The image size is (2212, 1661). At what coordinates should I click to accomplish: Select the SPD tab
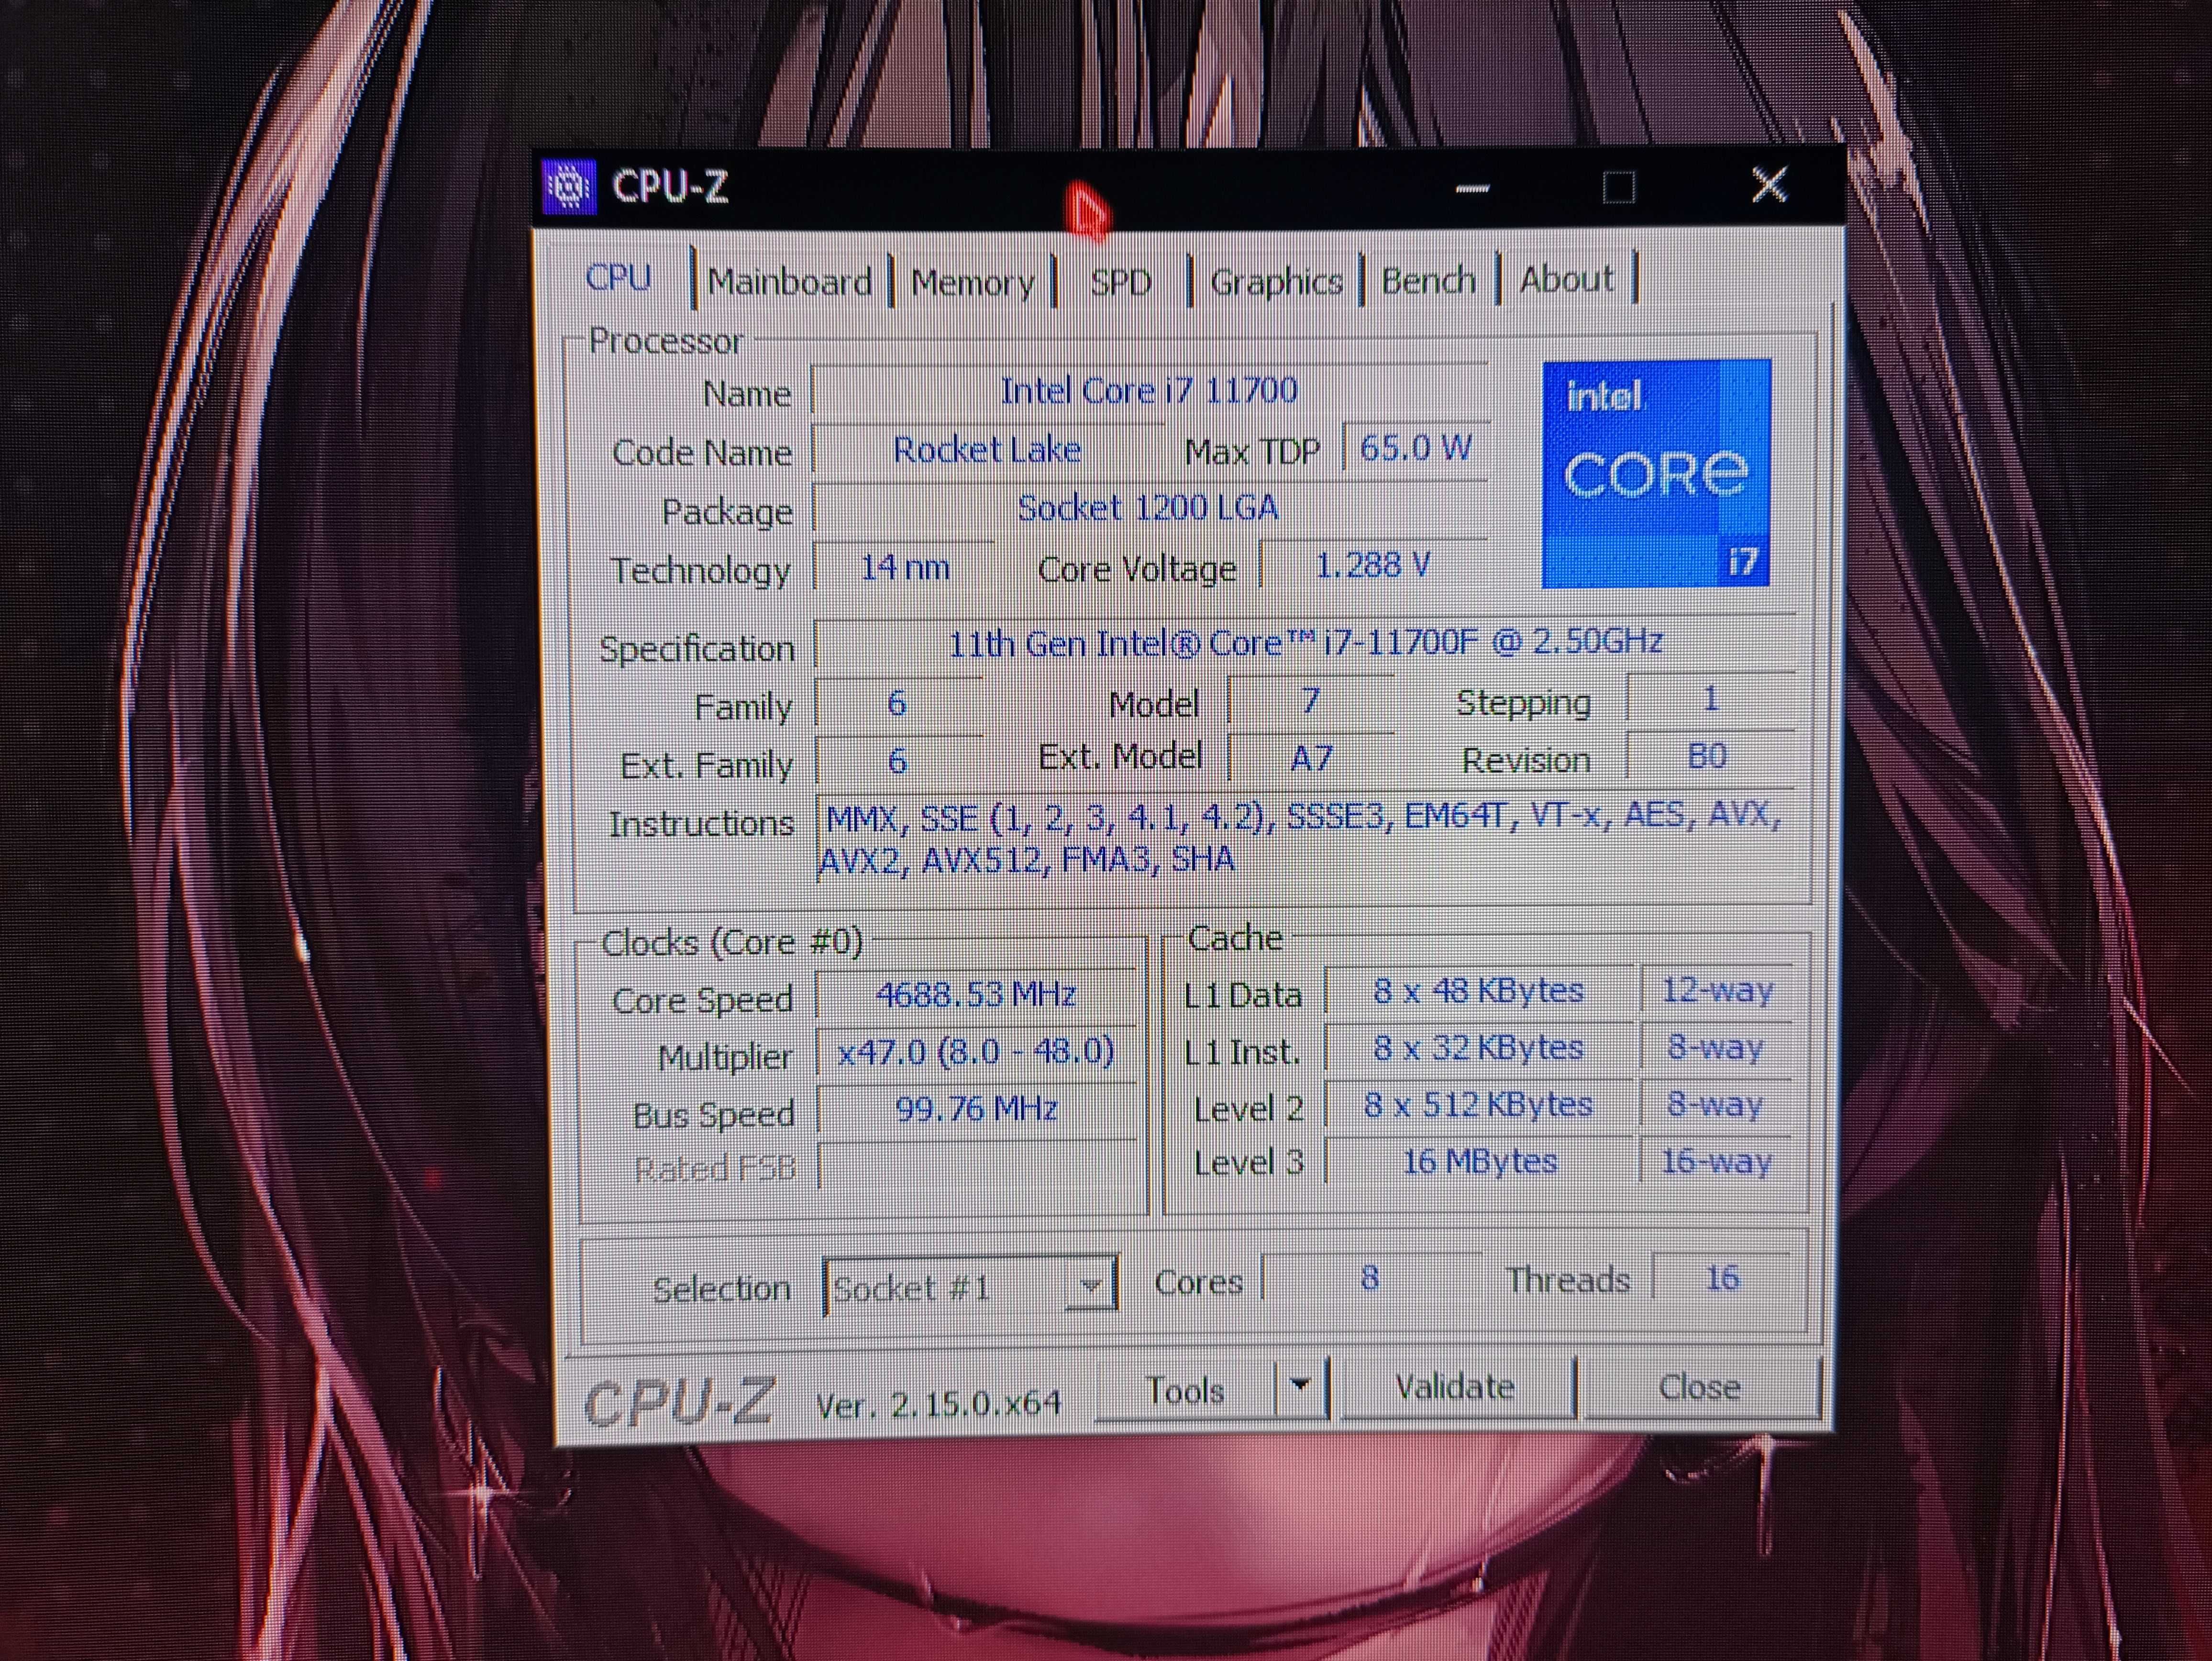tap(1121, 282)
